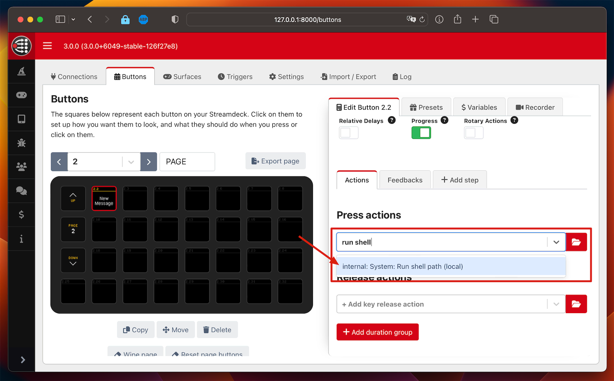
Task: Expand the sidebar with the bottom chevron
Action: pos(23,360)
